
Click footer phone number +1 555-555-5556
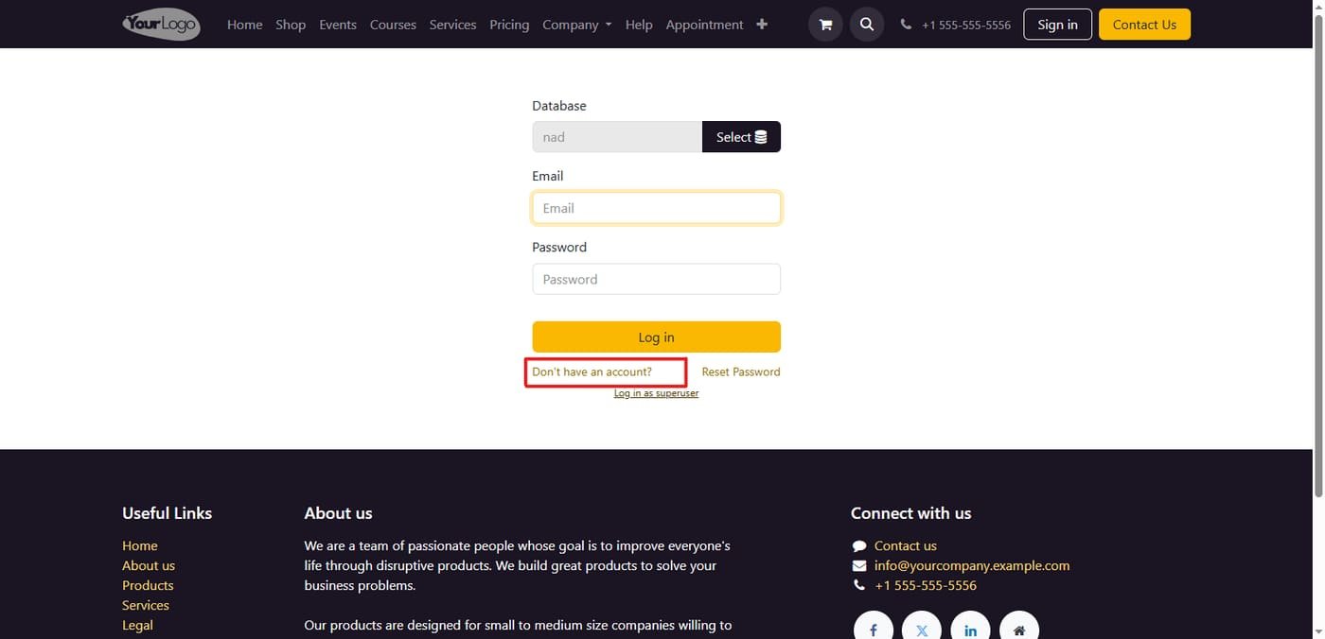pyautogui.click(x=926, y=586)
